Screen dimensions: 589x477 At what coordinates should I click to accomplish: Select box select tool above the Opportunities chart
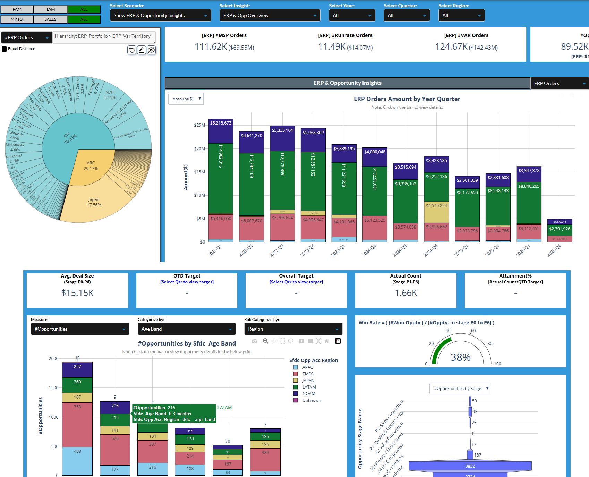pyautogui.click(x=282, y=341)
